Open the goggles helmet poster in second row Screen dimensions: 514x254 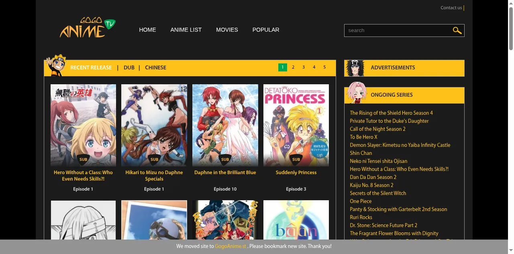point(154,220)
